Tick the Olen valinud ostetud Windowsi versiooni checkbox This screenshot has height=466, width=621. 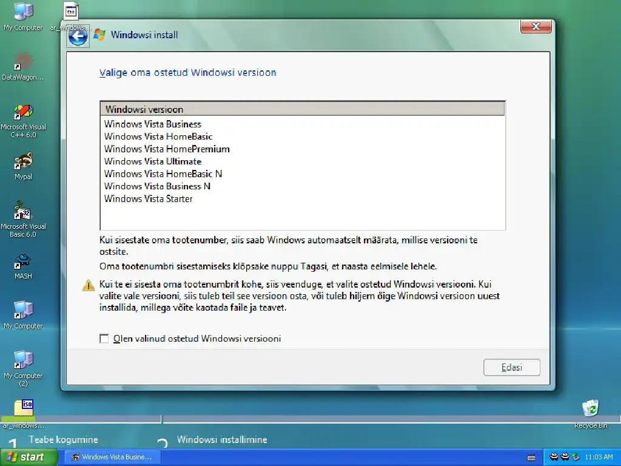[x=104, y=339]
